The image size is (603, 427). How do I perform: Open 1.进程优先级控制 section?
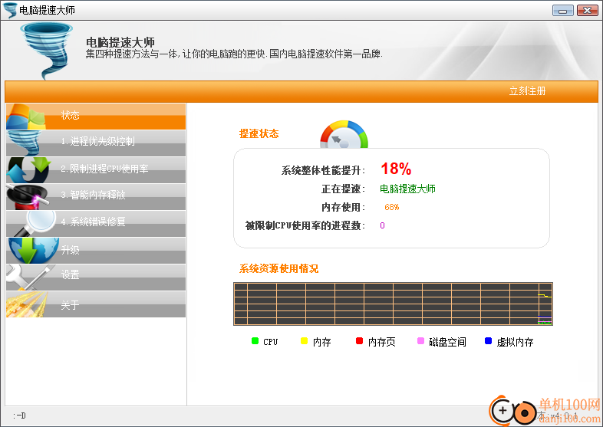[x=96, y=143]
